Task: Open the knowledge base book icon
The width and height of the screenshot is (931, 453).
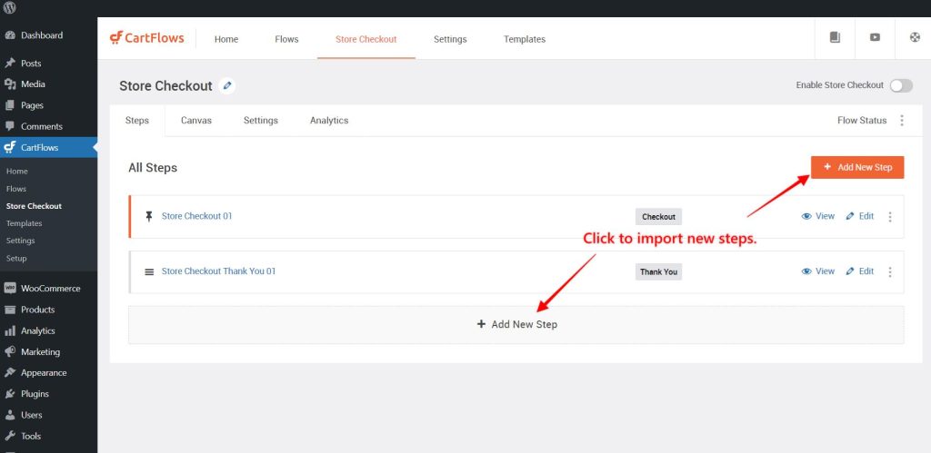Action: point(835,37)
